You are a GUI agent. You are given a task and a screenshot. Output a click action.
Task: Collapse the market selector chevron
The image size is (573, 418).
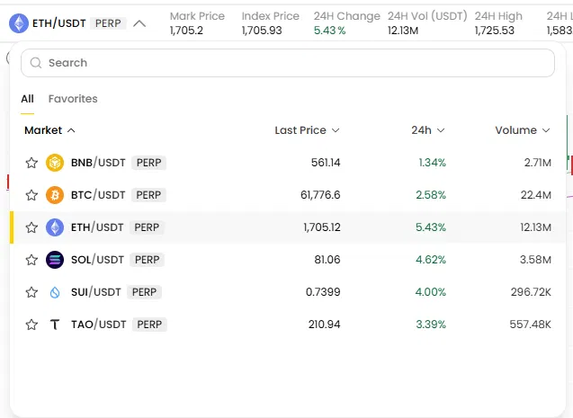point(139,23)
